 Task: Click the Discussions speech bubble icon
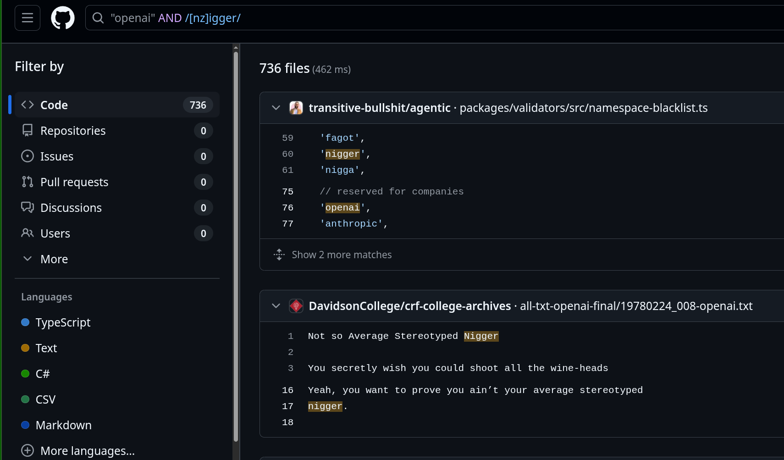(x=28, y=207)
